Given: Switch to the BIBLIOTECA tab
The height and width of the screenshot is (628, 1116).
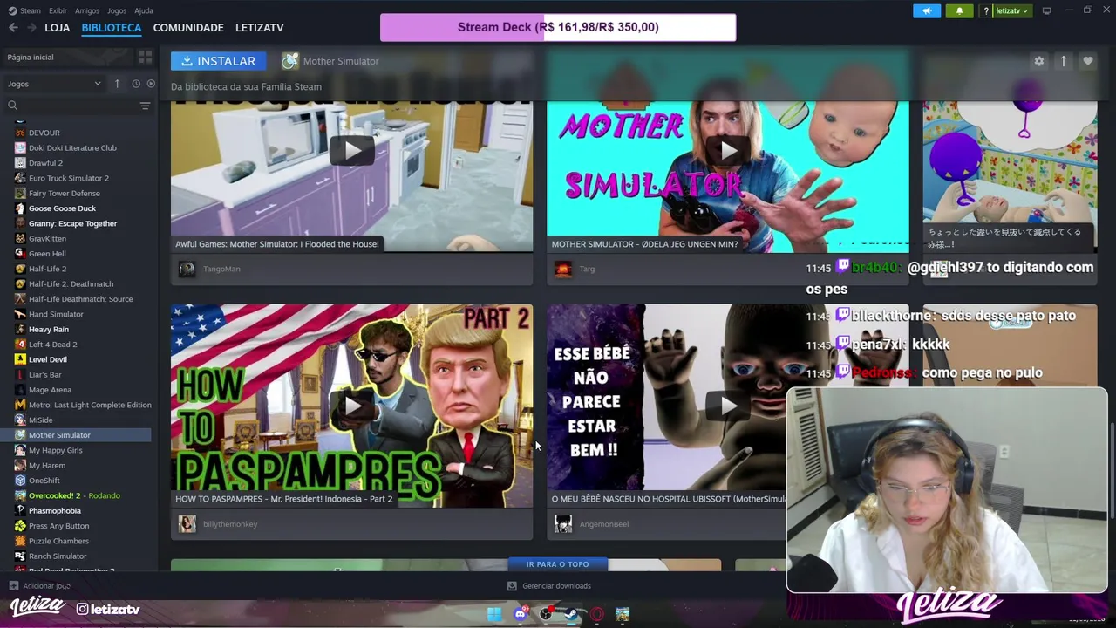Looking at the screenshot, I should [x=112, y=28].
